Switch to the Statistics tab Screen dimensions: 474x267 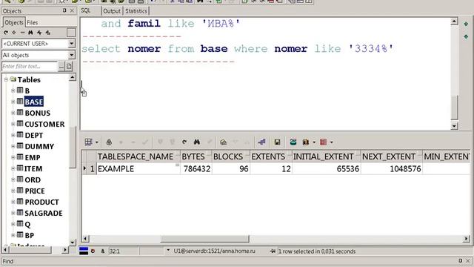point(136,11)
